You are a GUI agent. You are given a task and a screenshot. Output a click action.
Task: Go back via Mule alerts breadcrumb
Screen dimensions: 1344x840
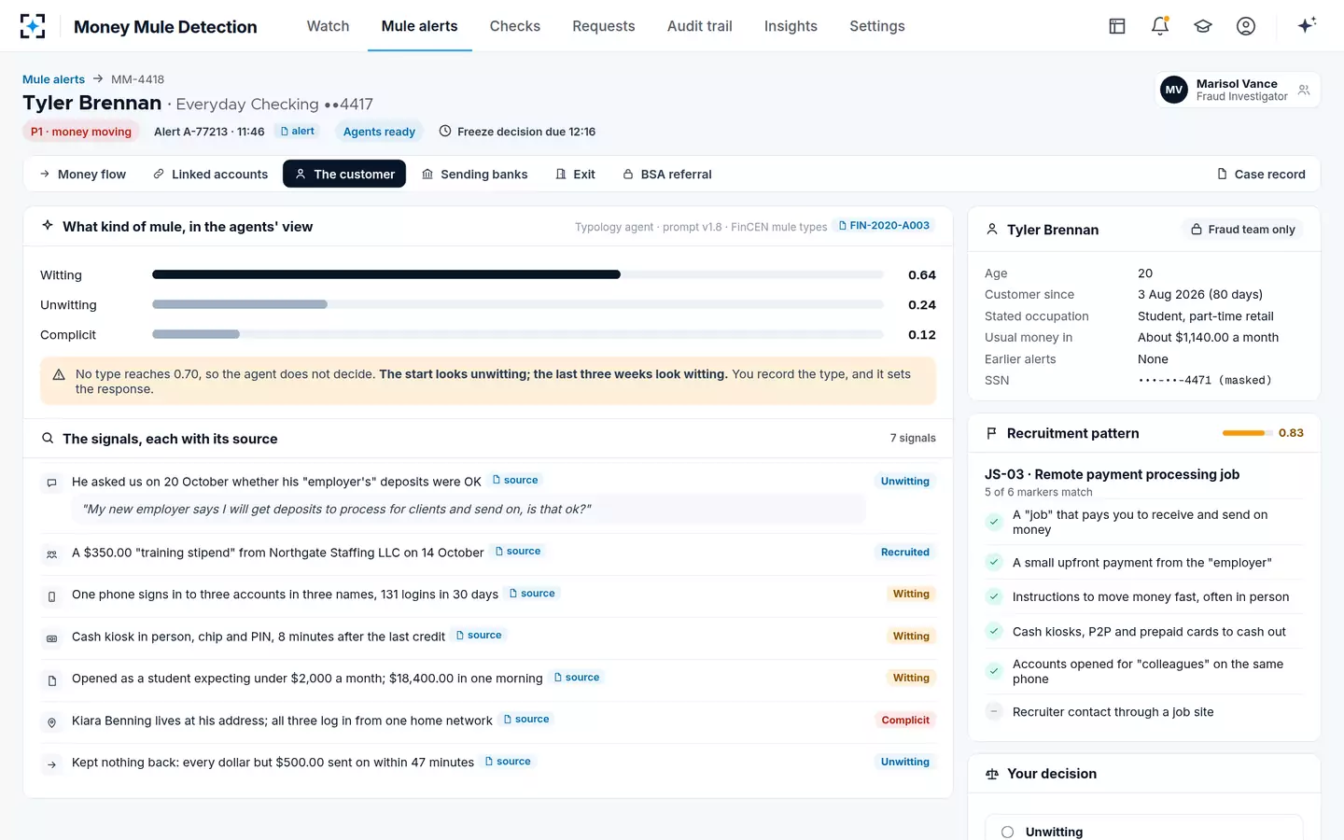click(53, 79)
